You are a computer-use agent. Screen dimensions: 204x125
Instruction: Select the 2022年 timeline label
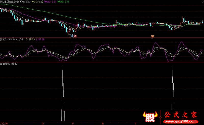pyautogui.click(x=4, y=123)
